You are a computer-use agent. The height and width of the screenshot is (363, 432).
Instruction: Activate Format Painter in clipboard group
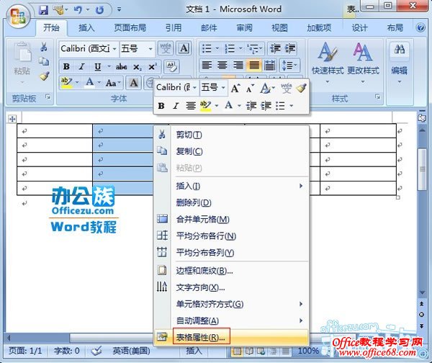point(45,76)
